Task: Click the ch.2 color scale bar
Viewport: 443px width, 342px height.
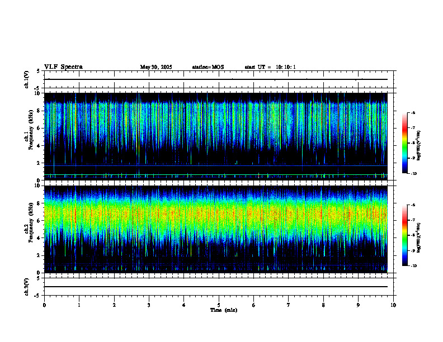Action: pyautogui.click(x=404, y=235)
